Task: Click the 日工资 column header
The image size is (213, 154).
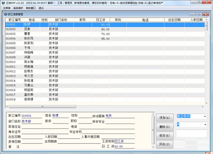Action: point(101,20)
